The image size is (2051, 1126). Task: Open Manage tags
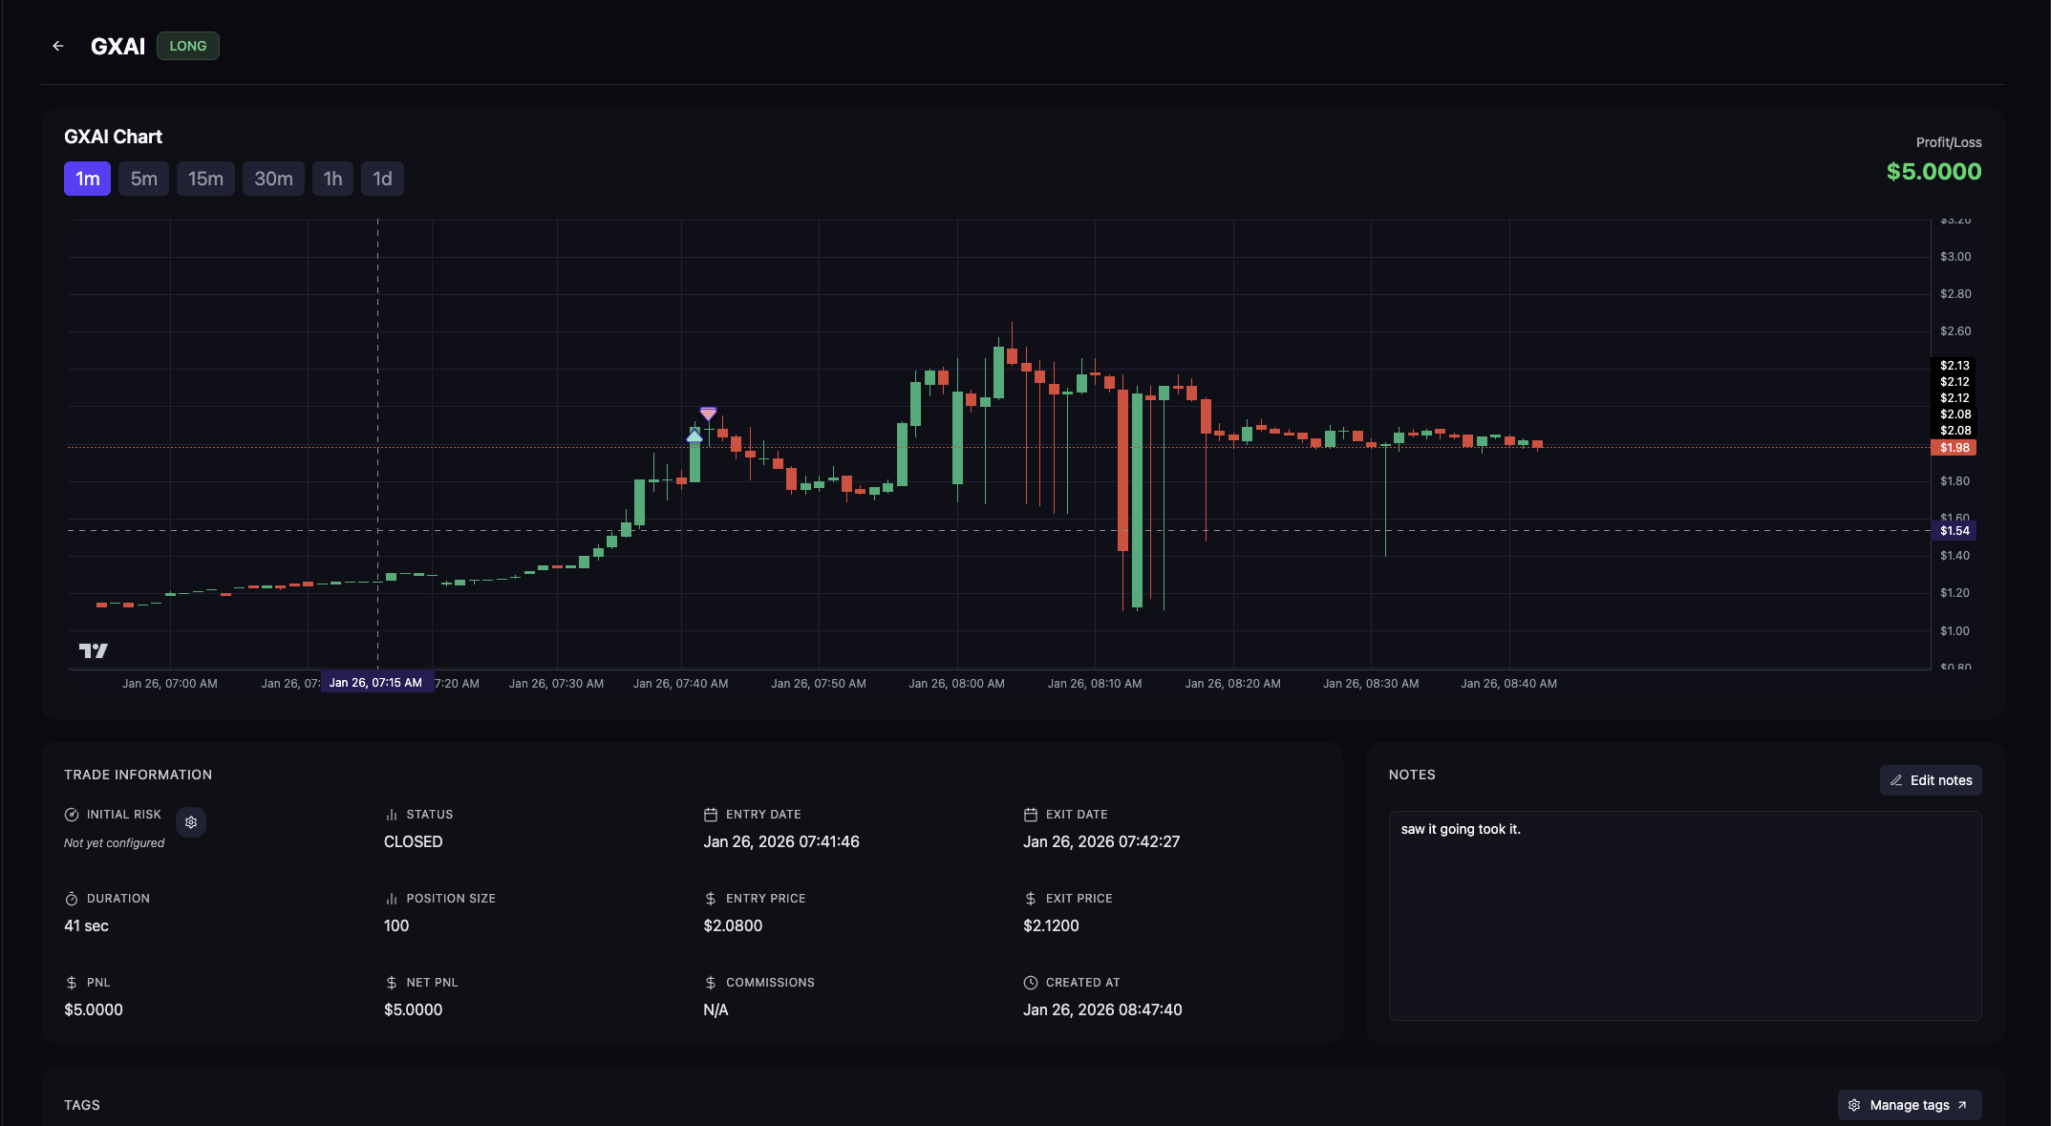click(x=1909, y=1105)
